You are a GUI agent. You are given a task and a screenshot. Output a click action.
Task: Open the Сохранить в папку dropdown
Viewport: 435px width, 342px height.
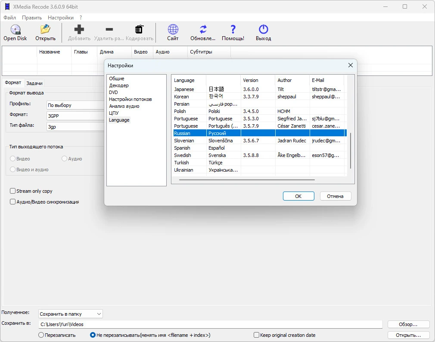pyautogui.click(x=71, y=314)
